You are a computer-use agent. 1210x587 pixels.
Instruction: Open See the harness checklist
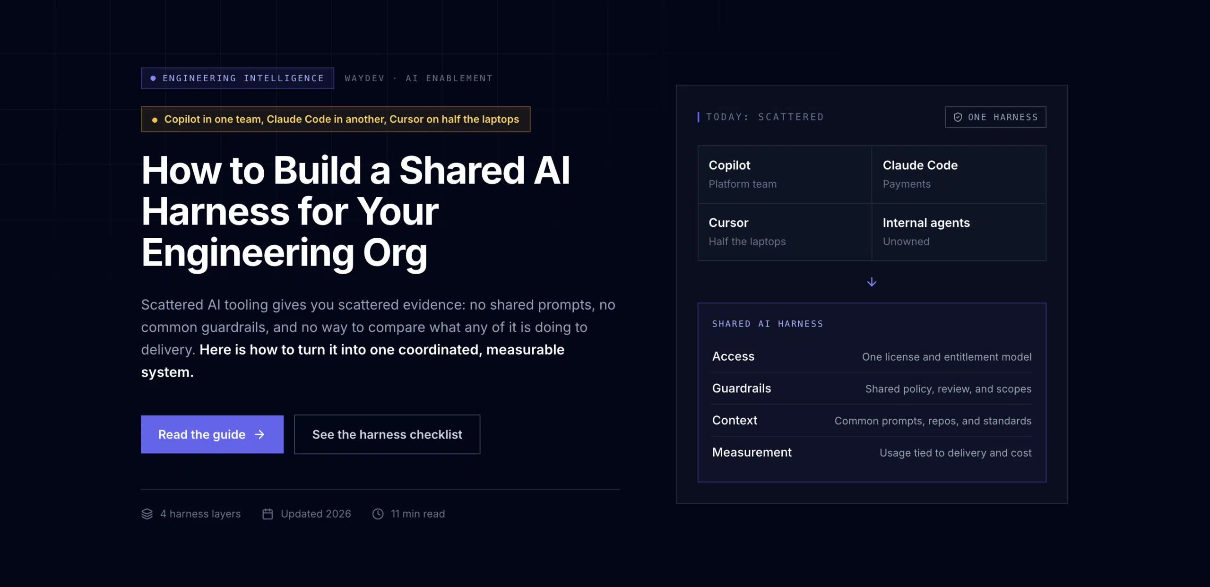(387, 434)
